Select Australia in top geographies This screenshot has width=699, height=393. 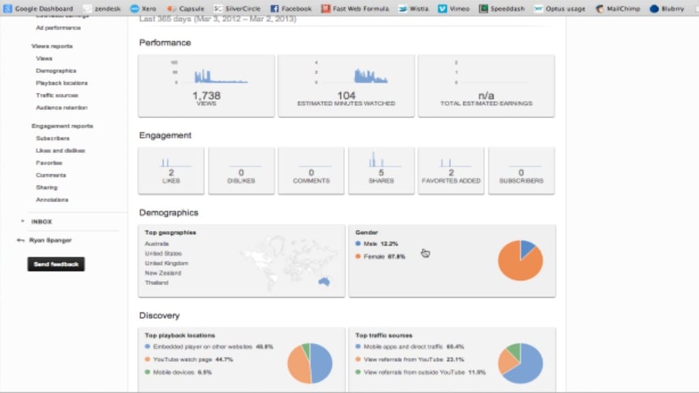[156, 244]
